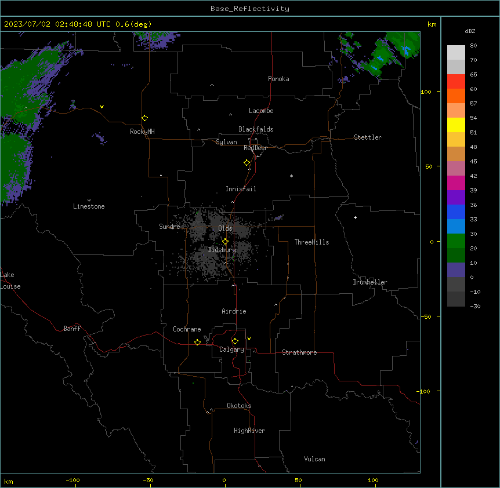The image size is (500, 488).
Task: Click the RockyMH label
Action: (142, 132)
